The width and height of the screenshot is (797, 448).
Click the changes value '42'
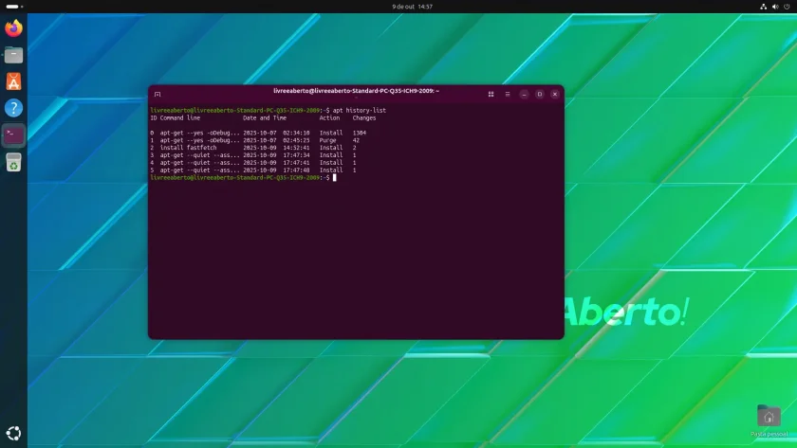coord(356,140)
